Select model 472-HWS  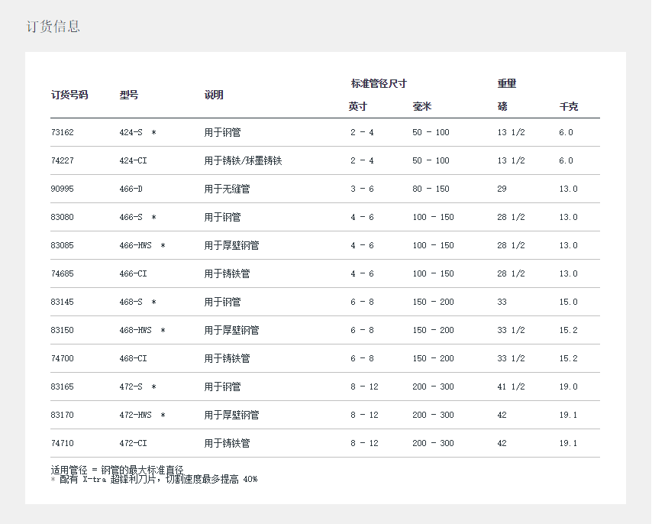coord(136,416)
